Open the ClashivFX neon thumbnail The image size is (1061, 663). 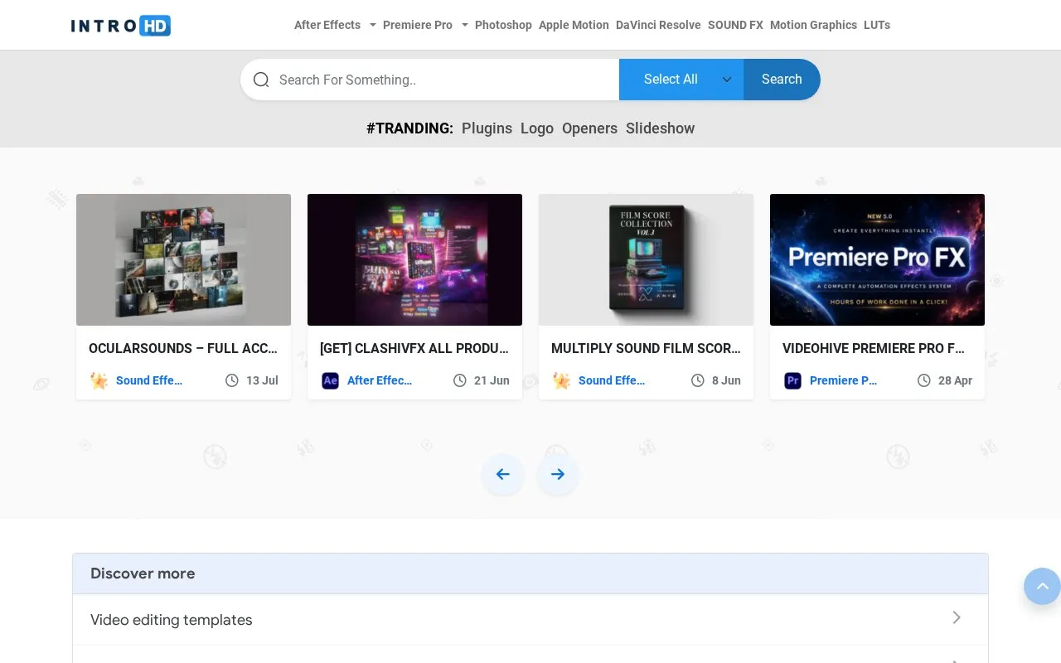coord(414,259)
